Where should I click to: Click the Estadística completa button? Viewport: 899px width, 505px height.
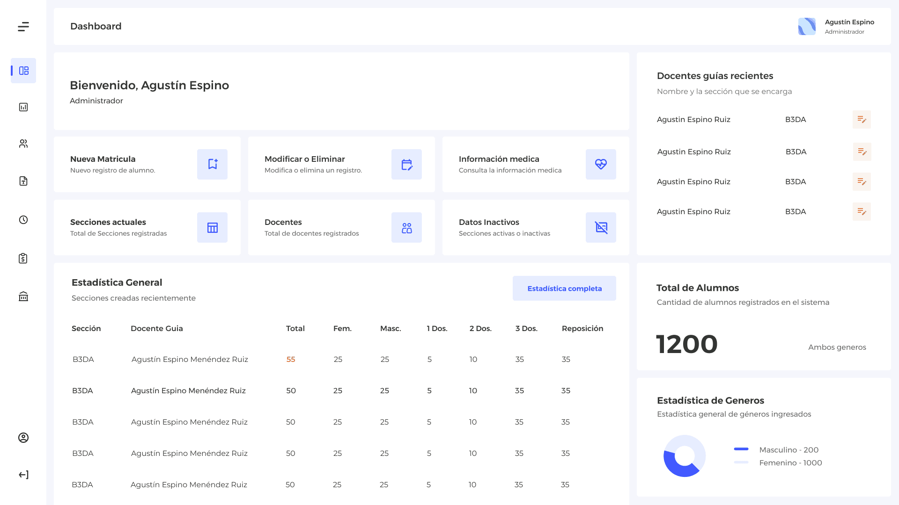point(564,288)
